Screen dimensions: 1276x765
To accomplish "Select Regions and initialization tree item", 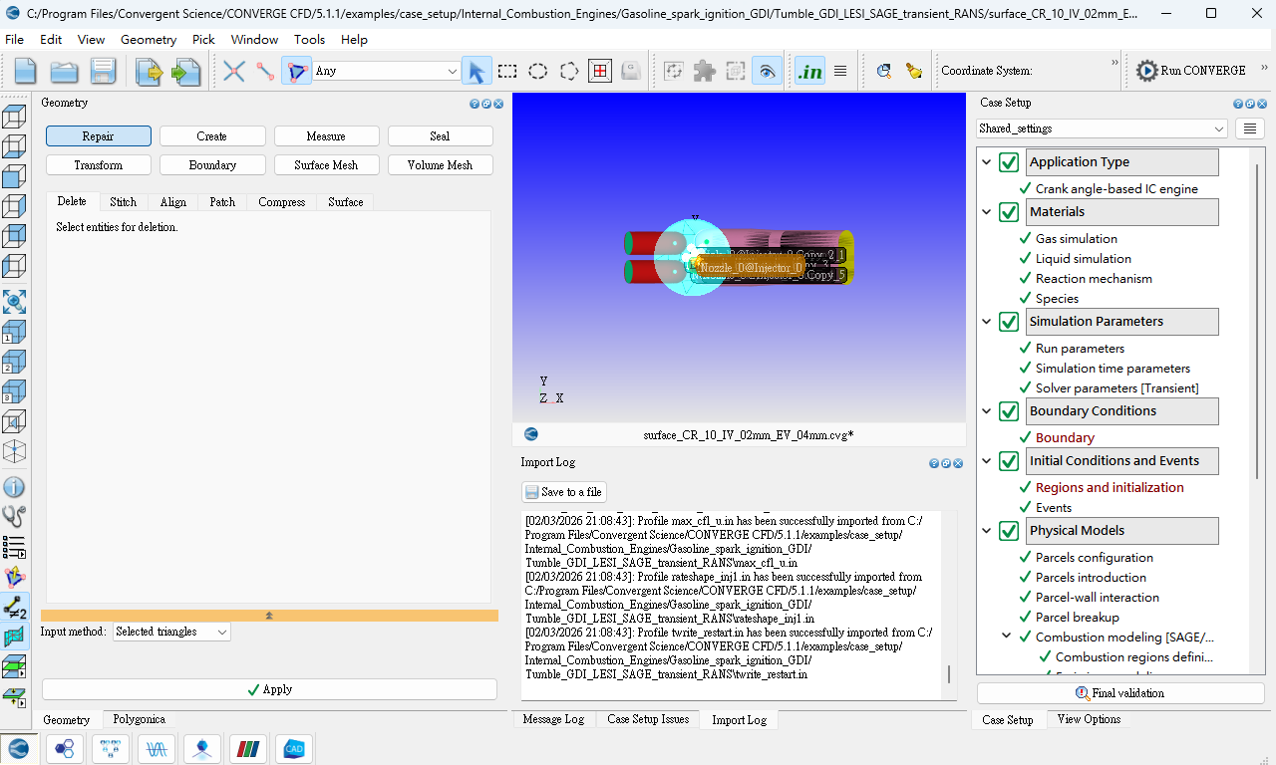I will [x=1110, y=487].
